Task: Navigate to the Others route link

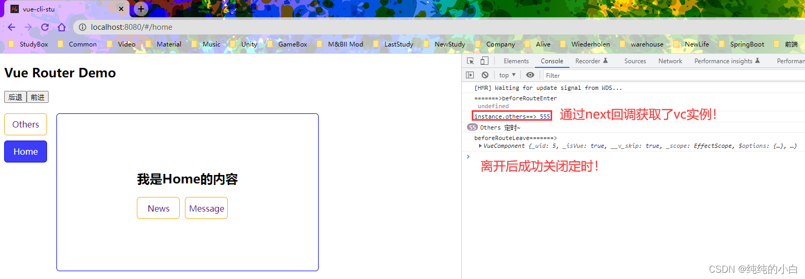Action: pos(26,124)
